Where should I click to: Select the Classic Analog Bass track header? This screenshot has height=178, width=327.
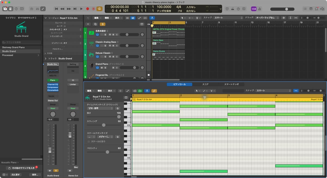click(x=114, y=44)
